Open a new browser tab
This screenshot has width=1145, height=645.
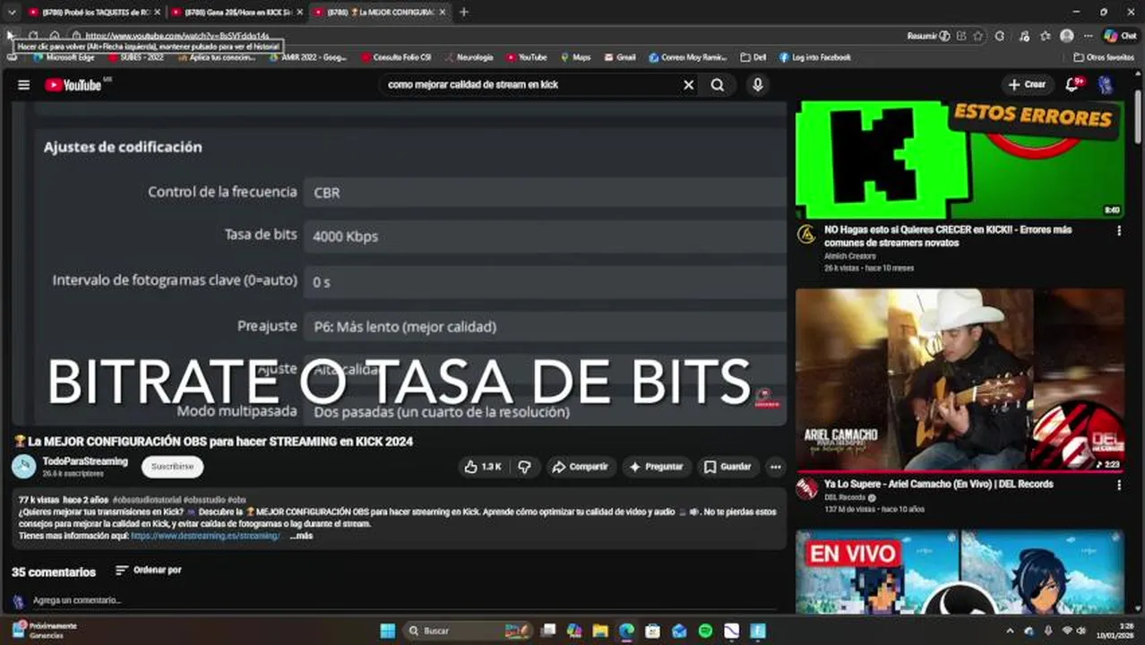pos(463,12)
